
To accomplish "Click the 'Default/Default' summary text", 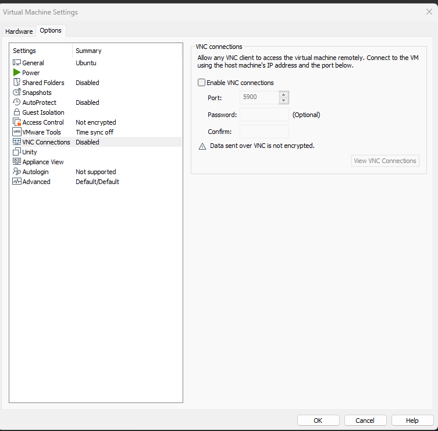I will click(98, 182).
